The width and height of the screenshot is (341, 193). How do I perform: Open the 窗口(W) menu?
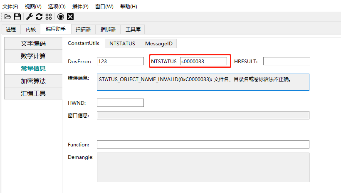pos(104,7)
